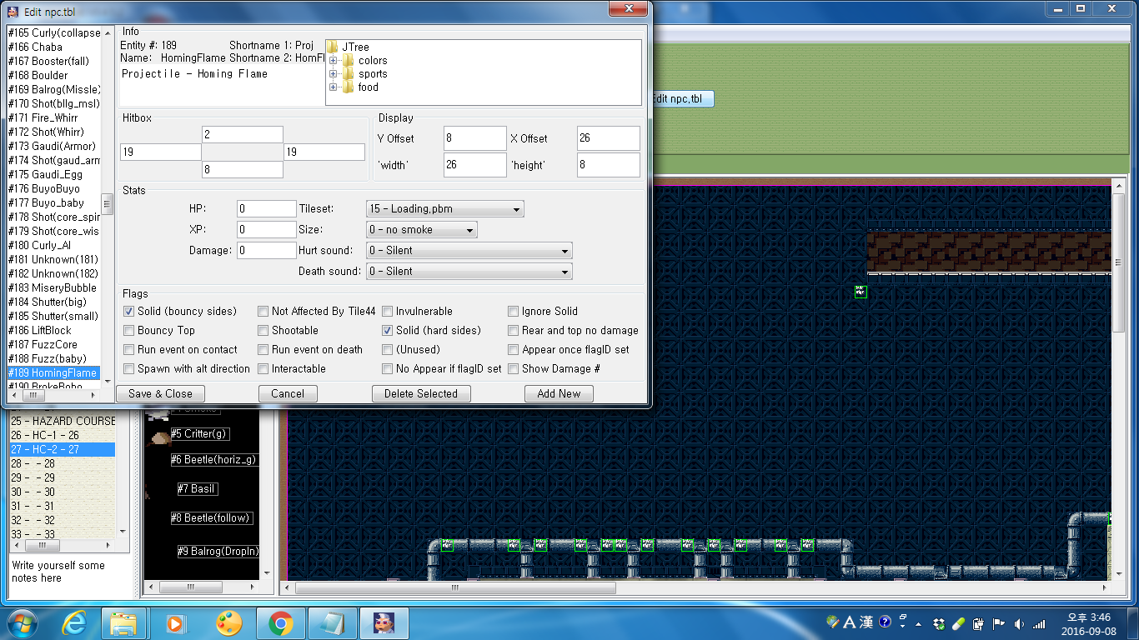Viewport: 1139px width, 640px height.
Task: Click the Cancel button
Action: 288,393
